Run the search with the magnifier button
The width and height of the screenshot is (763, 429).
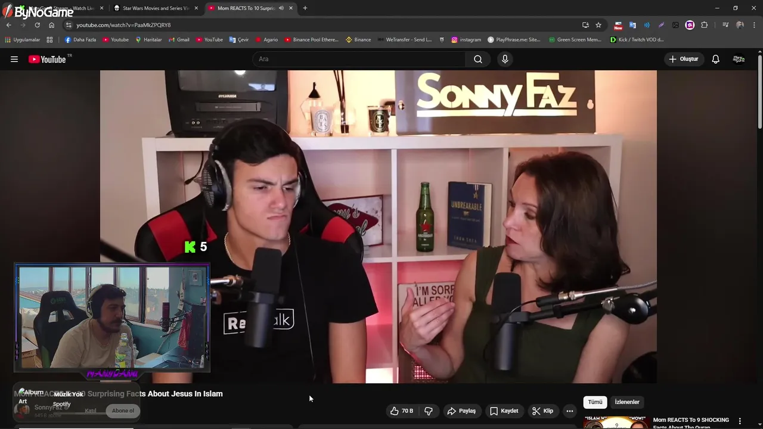[x=477, y=59]
